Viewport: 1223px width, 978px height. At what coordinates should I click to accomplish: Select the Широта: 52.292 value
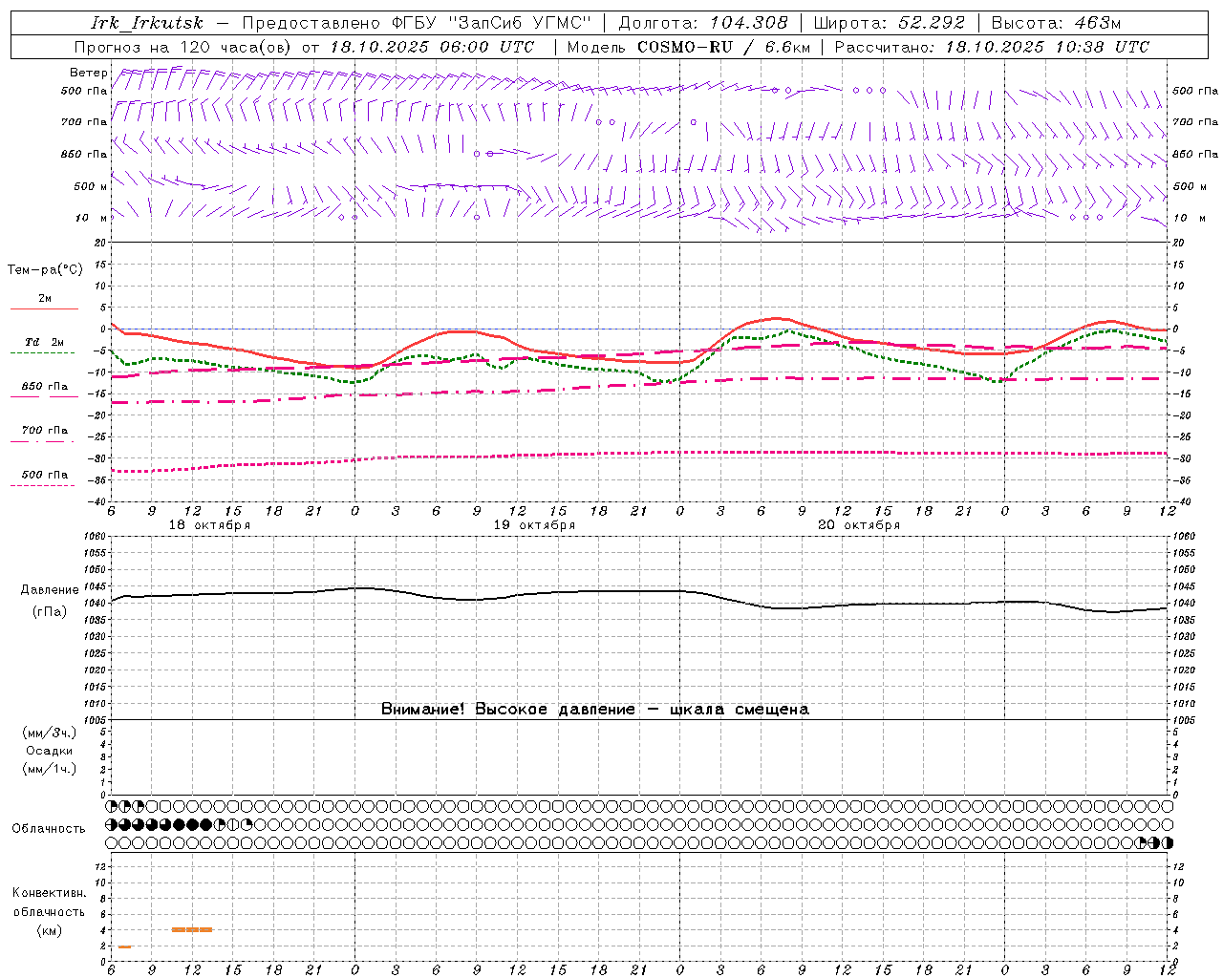coord(889,23)
